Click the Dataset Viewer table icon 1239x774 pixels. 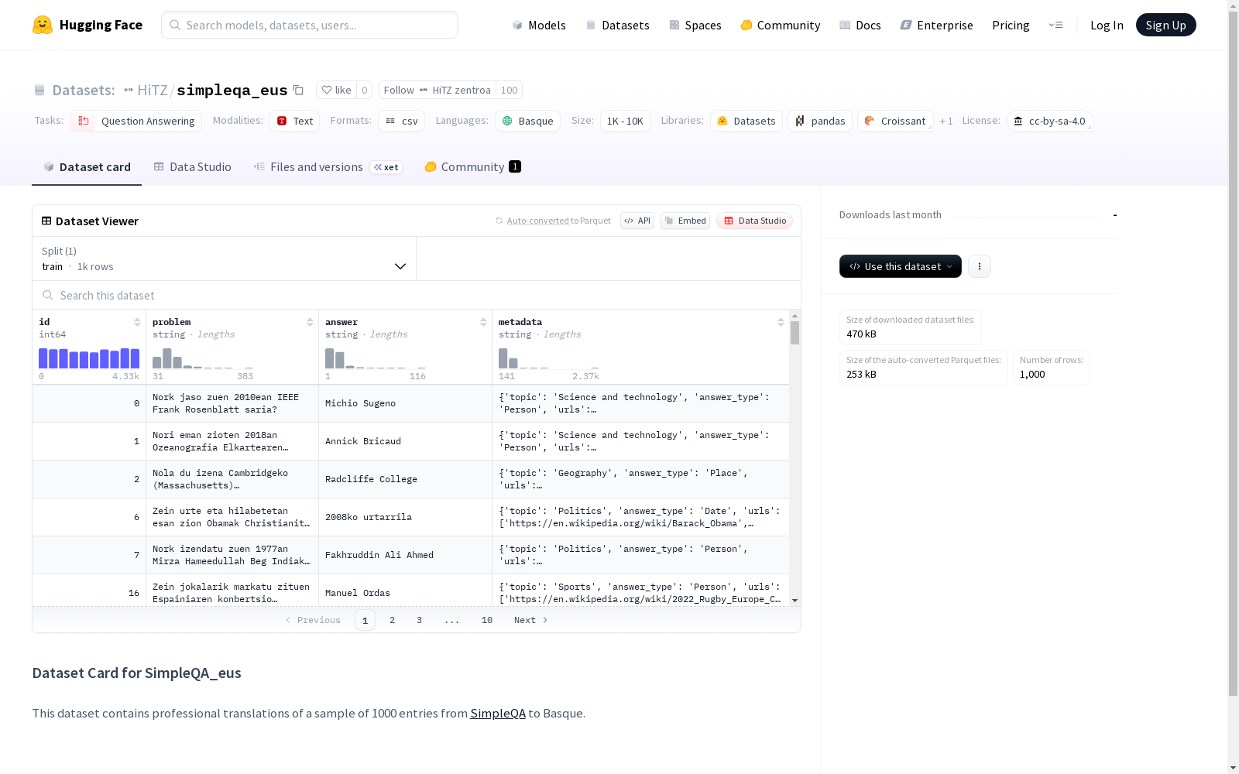(46, 221)
